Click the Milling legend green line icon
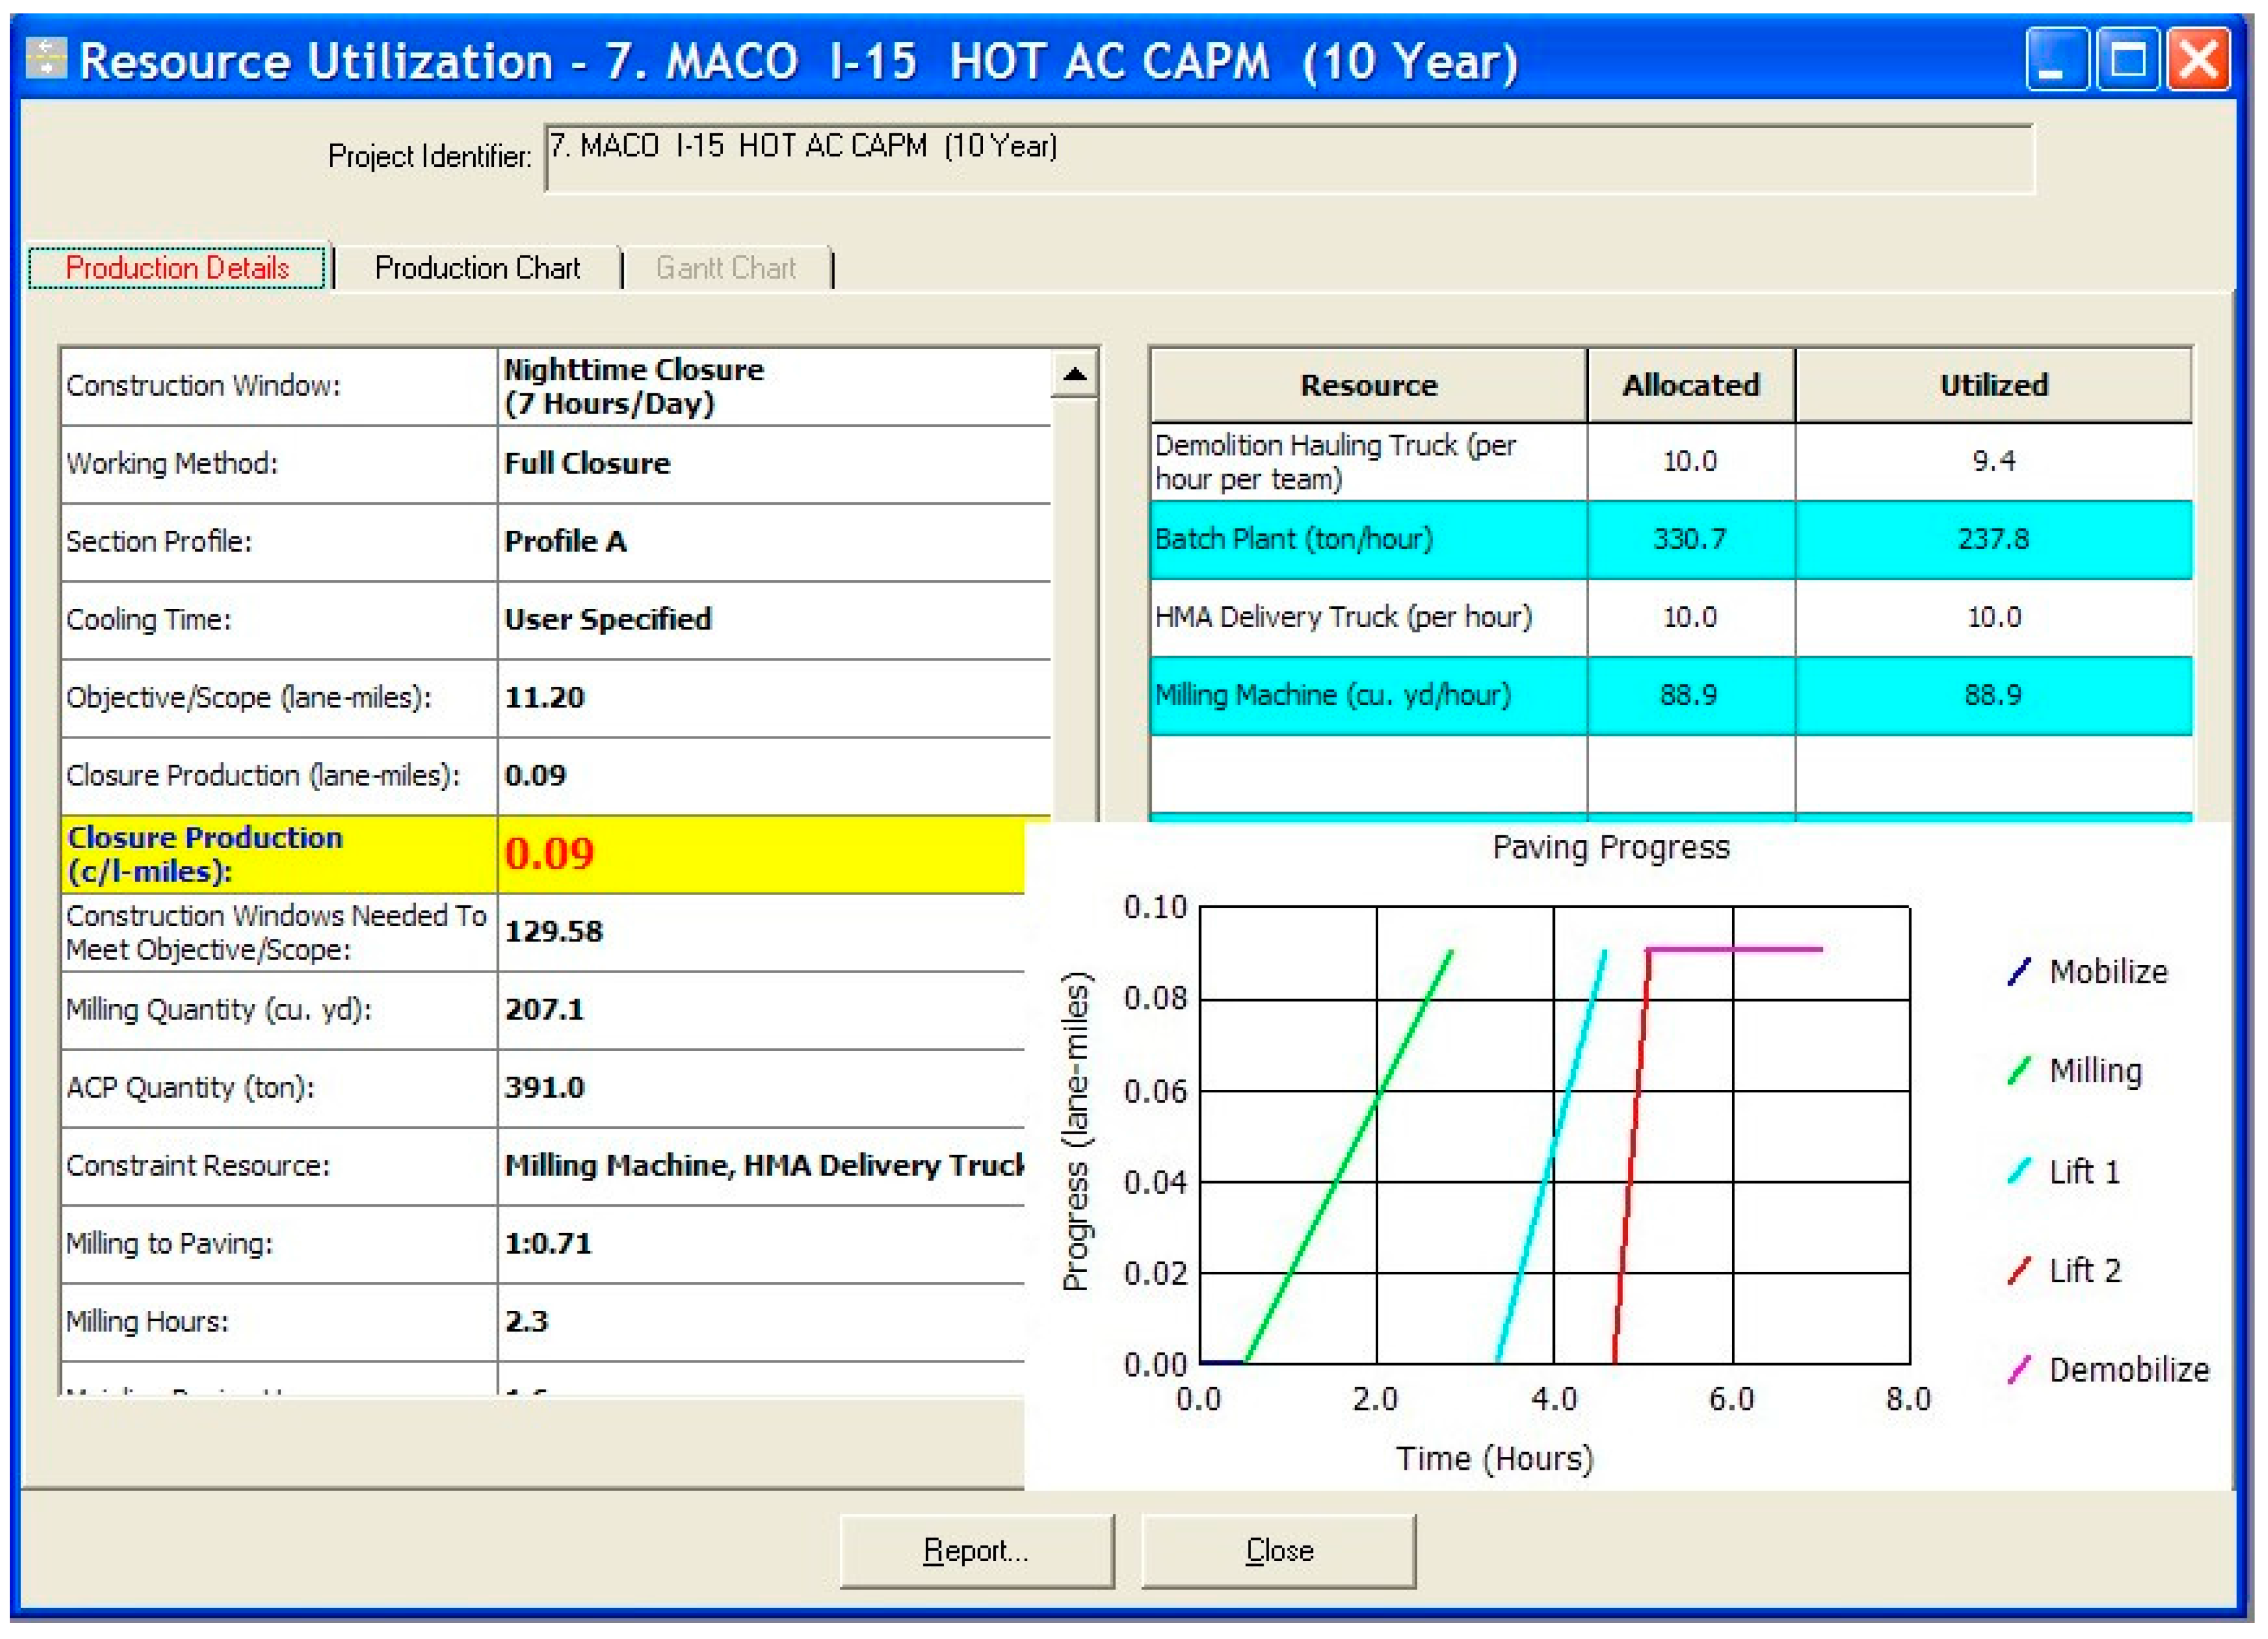The image size is (2268, 1639). 2019,1070
